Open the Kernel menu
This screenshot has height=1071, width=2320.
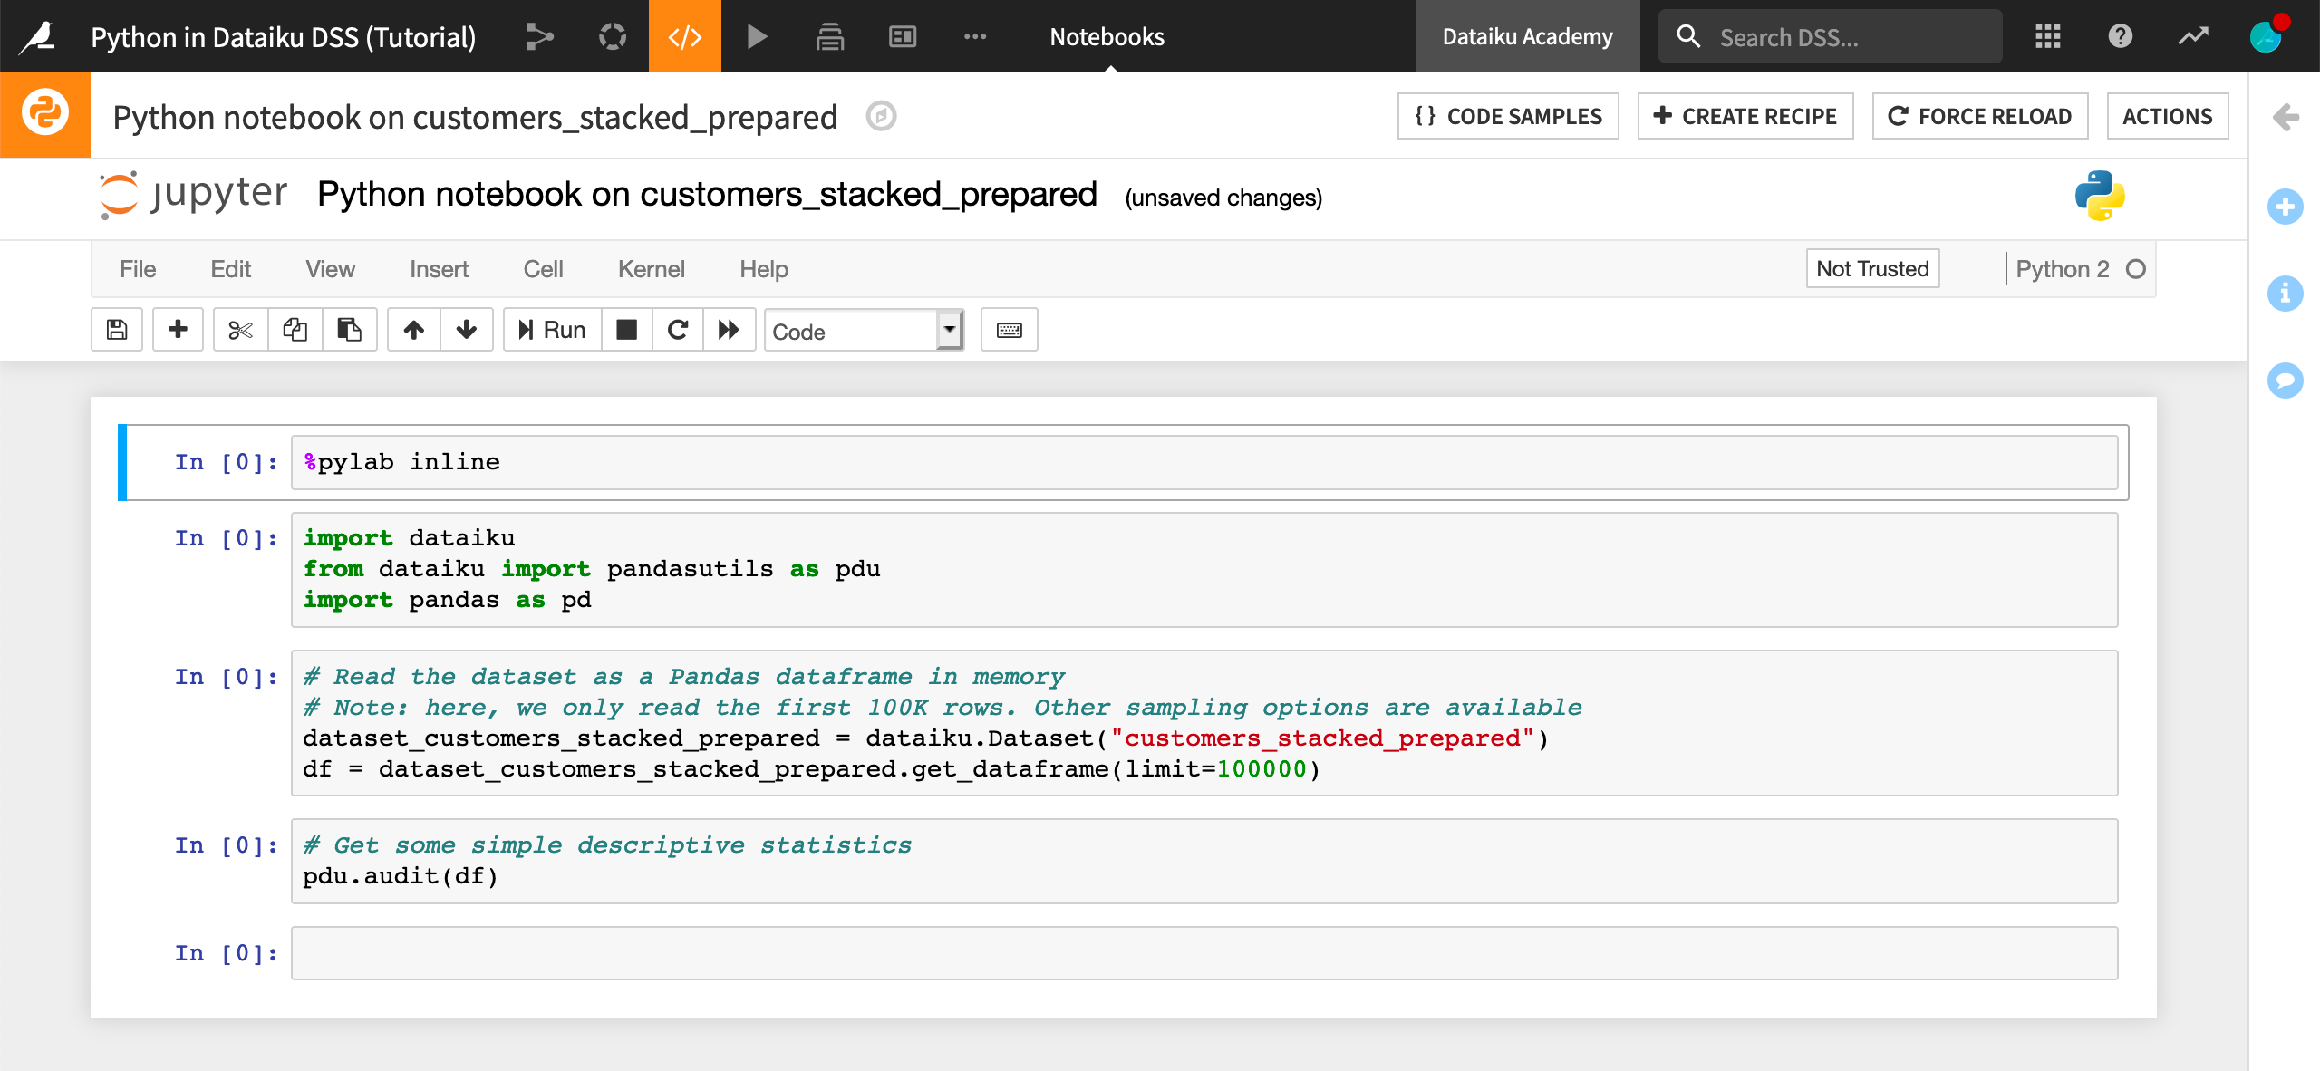(651, 269)
